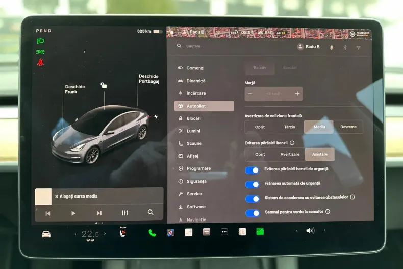This screenshot has height=269, width=403.
Task: Open the more apps launcher
Action: [224, 232]
